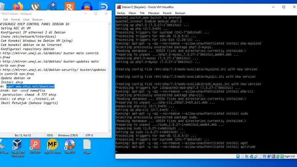This screenshot has height=167, width=297.
Task: Click VirtualBox display status icon
Action: pos(265,156)
